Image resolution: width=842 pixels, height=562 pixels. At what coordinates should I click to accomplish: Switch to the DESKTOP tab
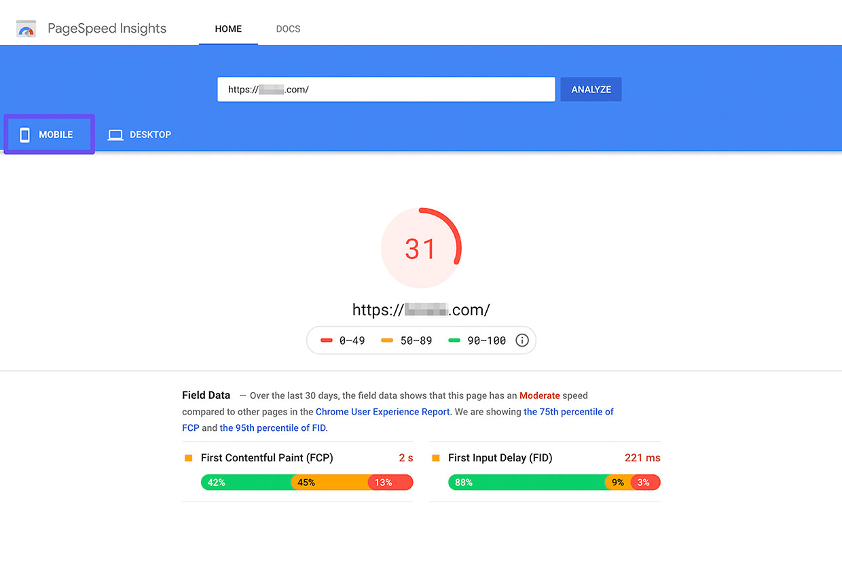point(140,135)
